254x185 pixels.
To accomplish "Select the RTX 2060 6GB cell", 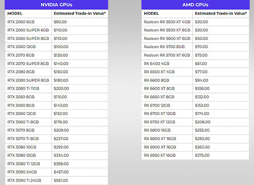I will [28, 22].
